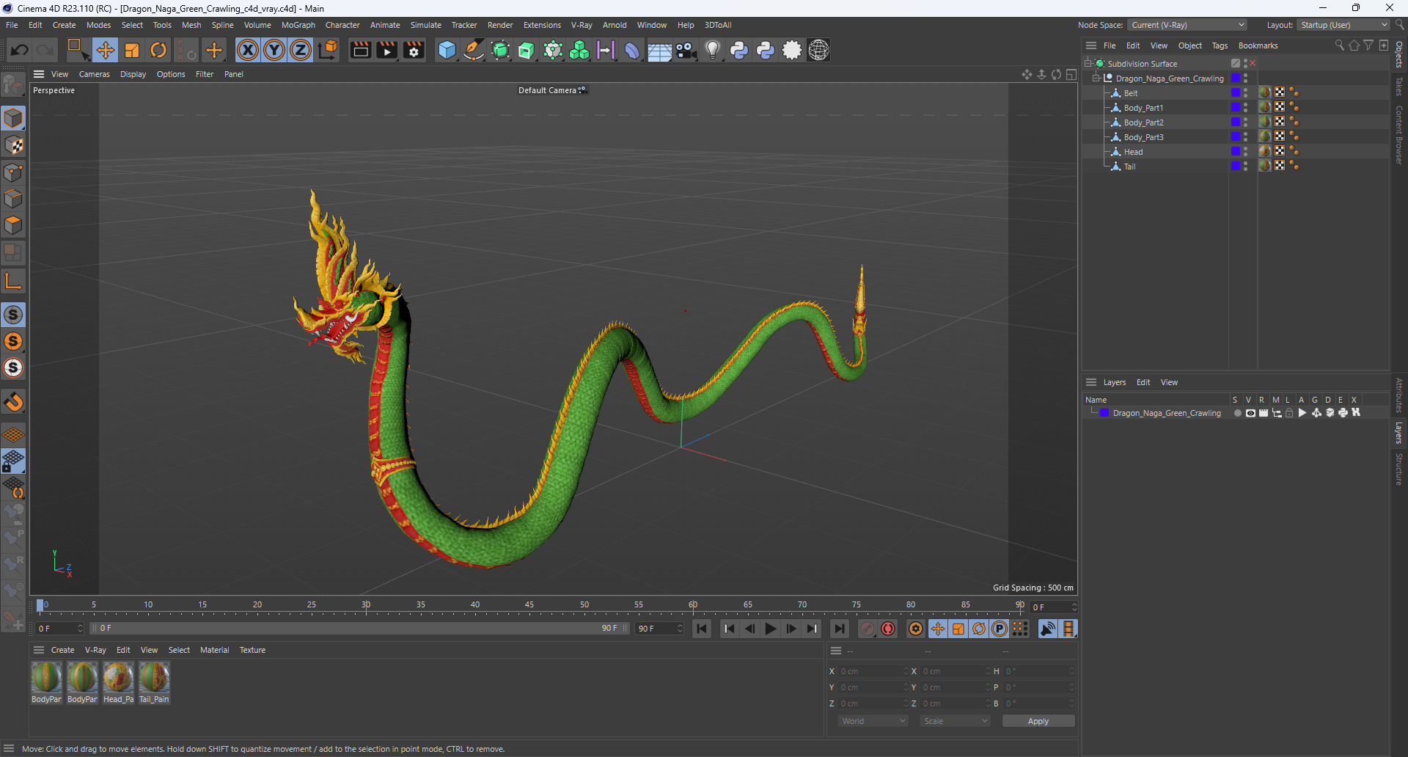Select the Head object in tree
This screenshot has height=757, width=1408.
click(1133, 152)
